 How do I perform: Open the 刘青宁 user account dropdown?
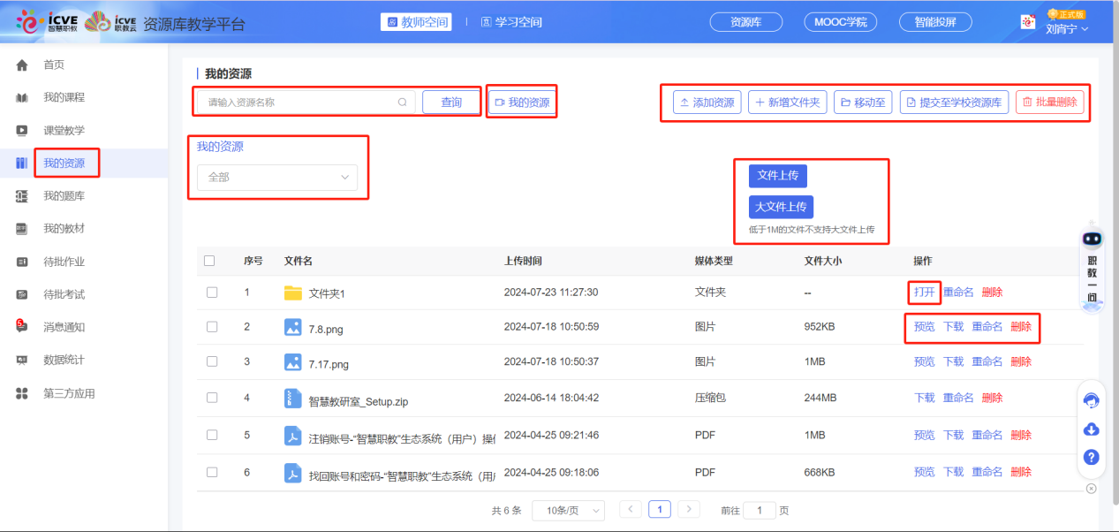click(1067, 28)
